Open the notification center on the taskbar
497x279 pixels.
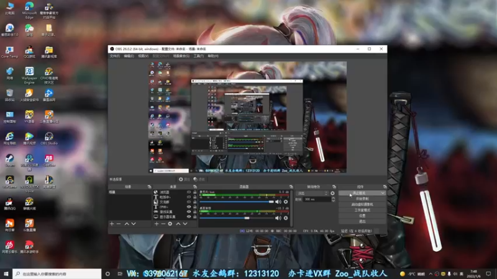(x=488, y=274)
